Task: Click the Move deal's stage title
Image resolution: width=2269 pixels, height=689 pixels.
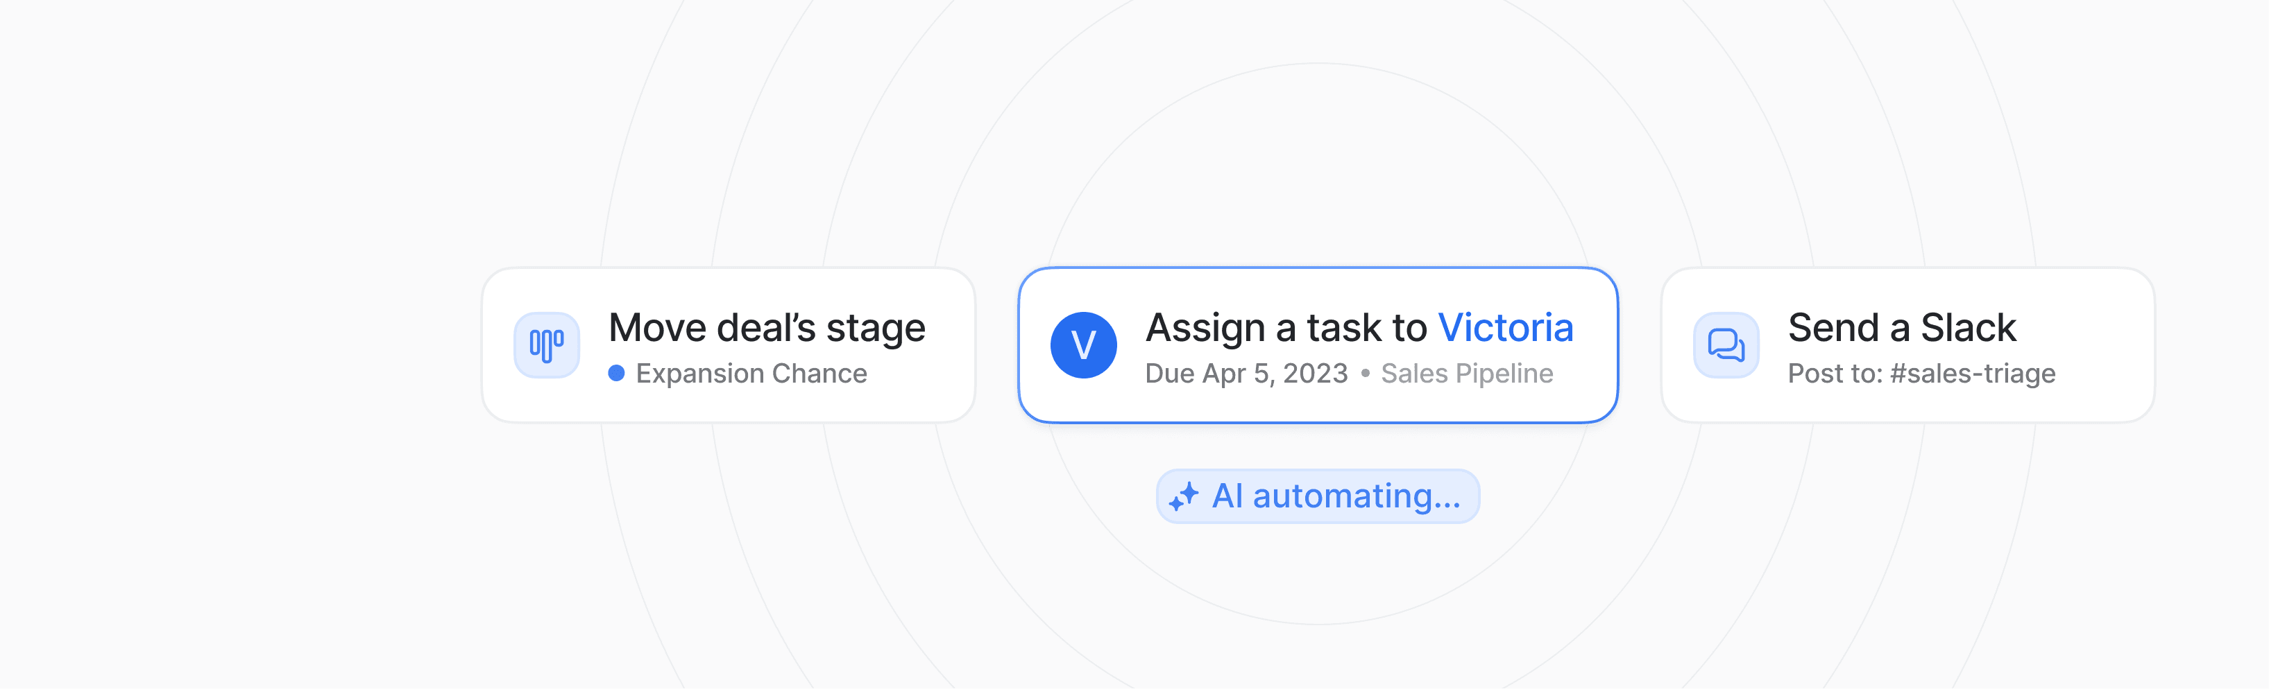Action: click(766, 329)
